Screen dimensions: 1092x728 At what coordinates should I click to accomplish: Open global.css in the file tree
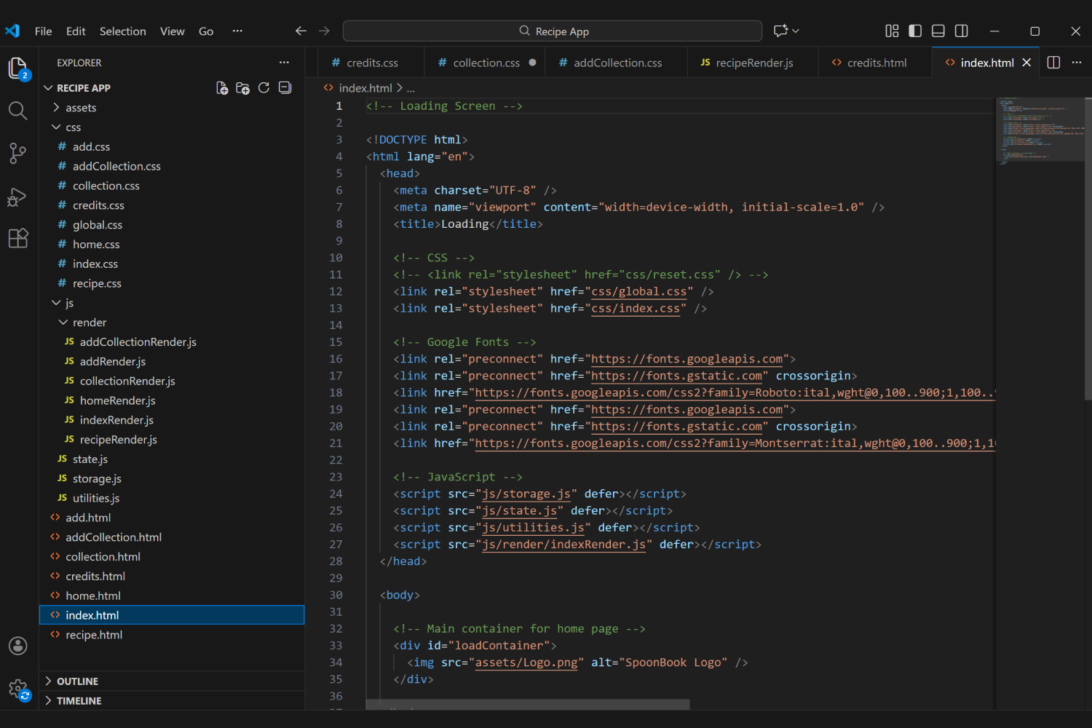point(172,225)
